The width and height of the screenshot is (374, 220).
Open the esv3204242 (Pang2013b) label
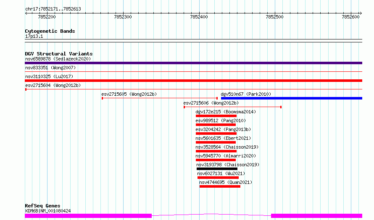click(x=223, y=129)
